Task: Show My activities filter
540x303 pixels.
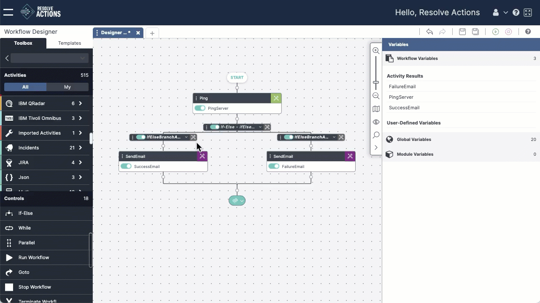Action: 67,87
